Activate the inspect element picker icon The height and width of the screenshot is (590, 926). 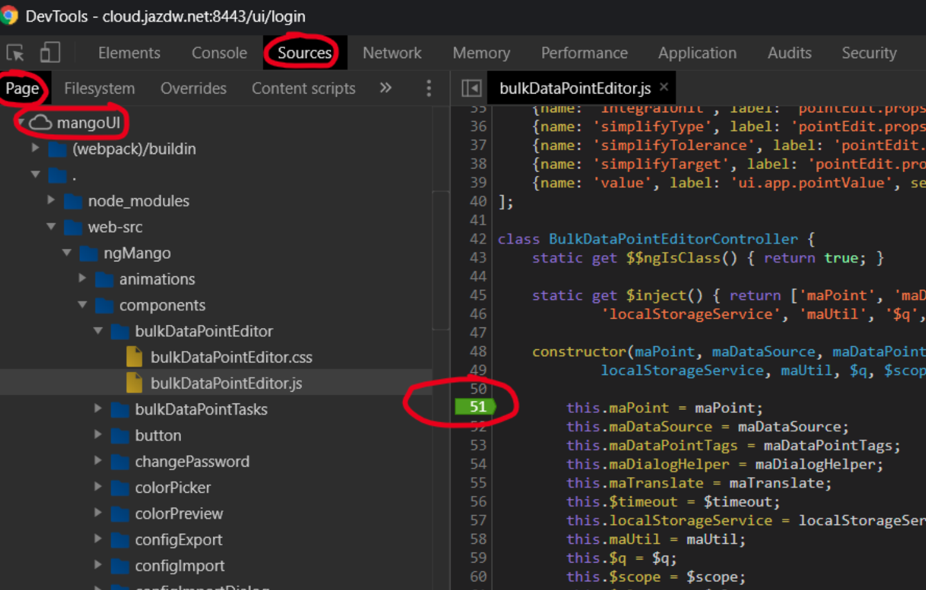pos(15,53)
